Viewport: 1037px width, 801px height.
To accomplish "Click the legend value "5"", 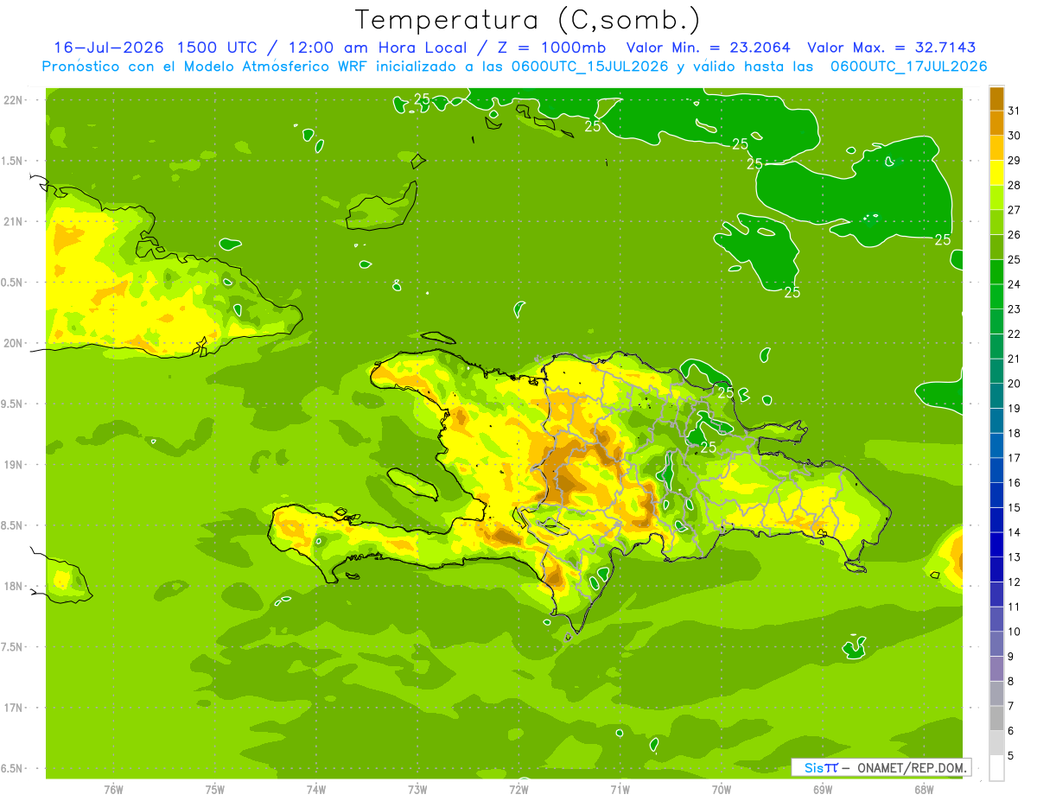I will (1011, 755).
